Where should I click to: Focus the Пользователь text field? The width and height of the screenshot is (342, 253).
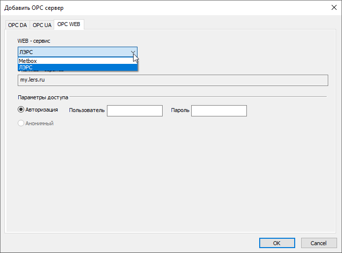(135, 111)
